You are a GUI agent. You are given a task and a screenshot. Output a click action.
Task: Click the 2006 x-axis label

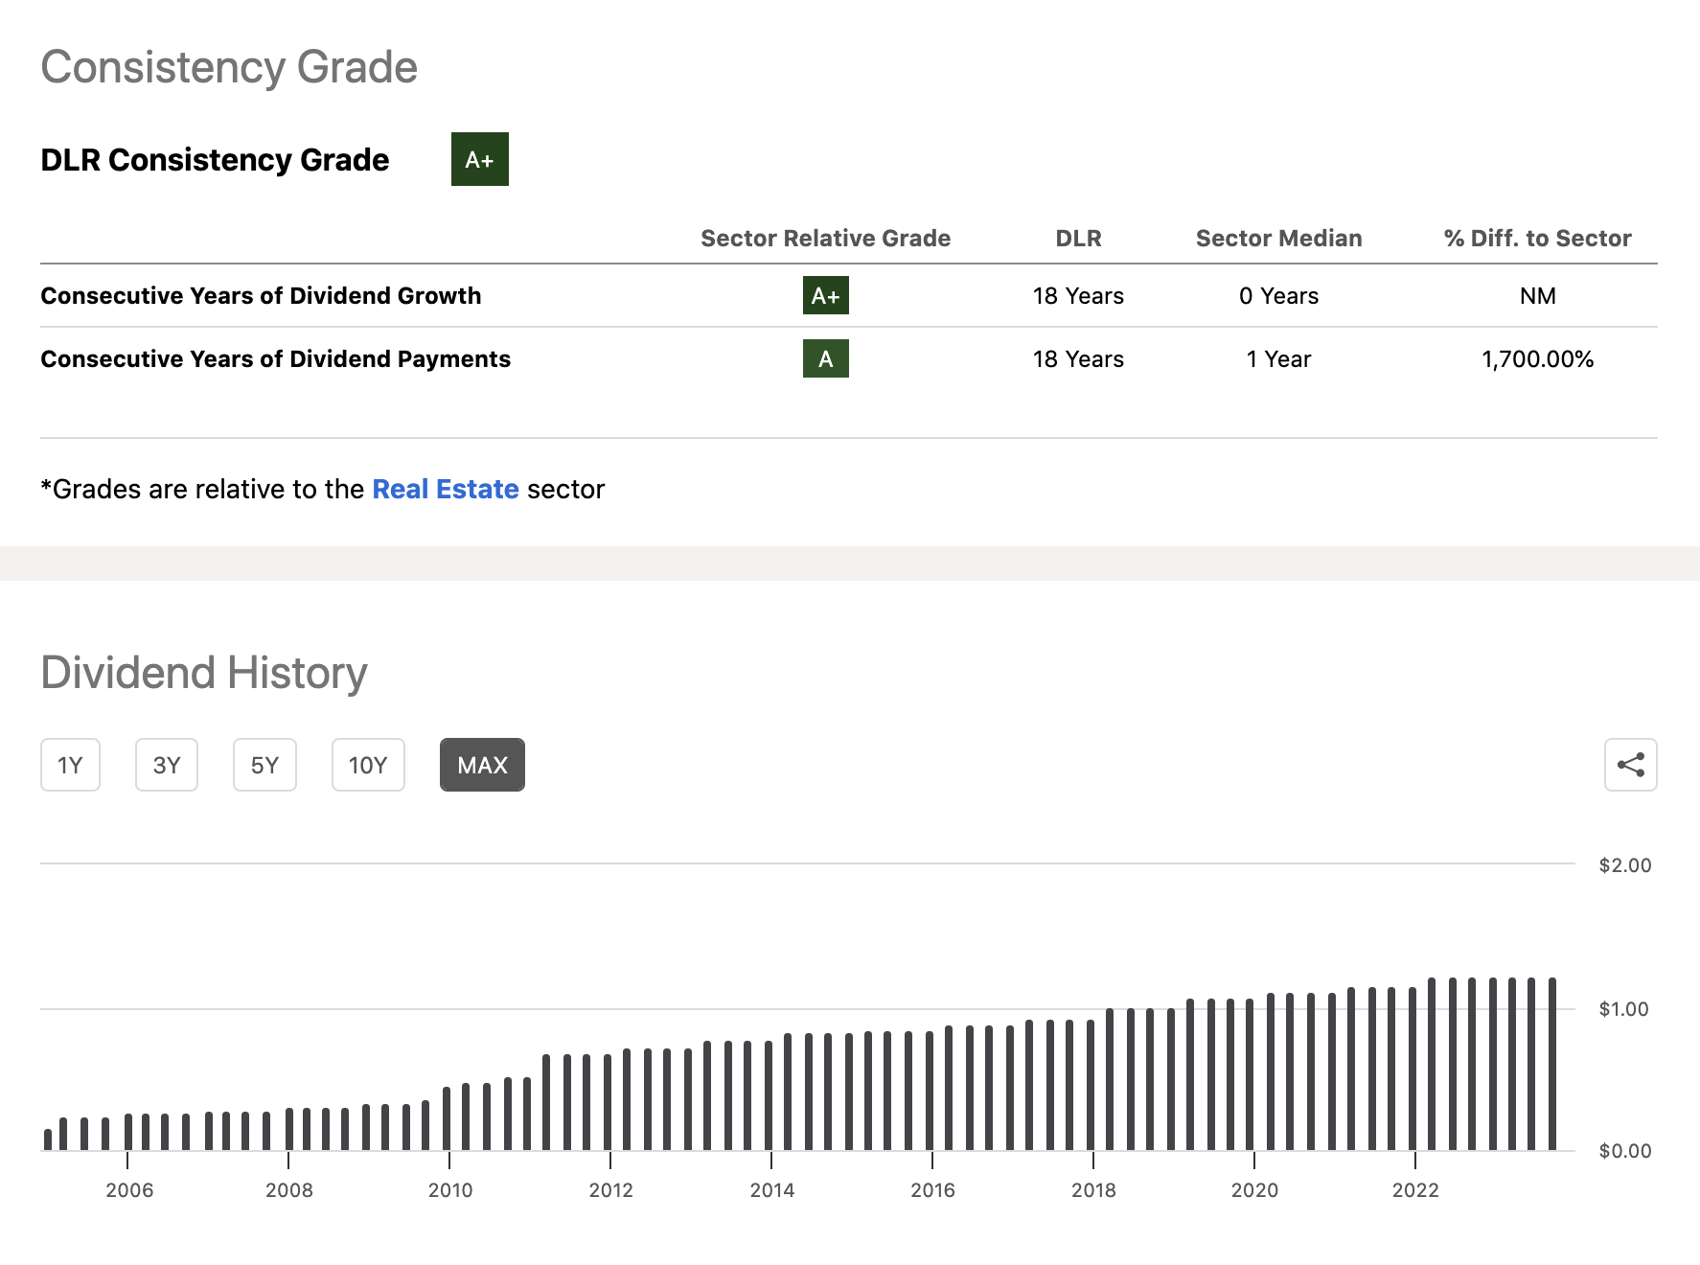coord(129,1189)
